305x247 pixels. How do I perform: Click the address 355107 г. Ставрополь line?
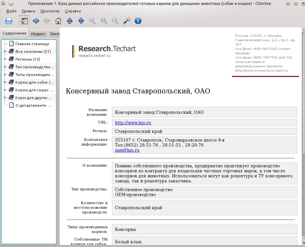[x=170, y=140]
